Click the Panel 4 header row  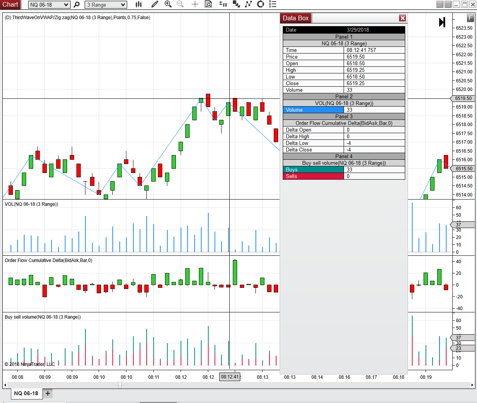tap(344, 156)
